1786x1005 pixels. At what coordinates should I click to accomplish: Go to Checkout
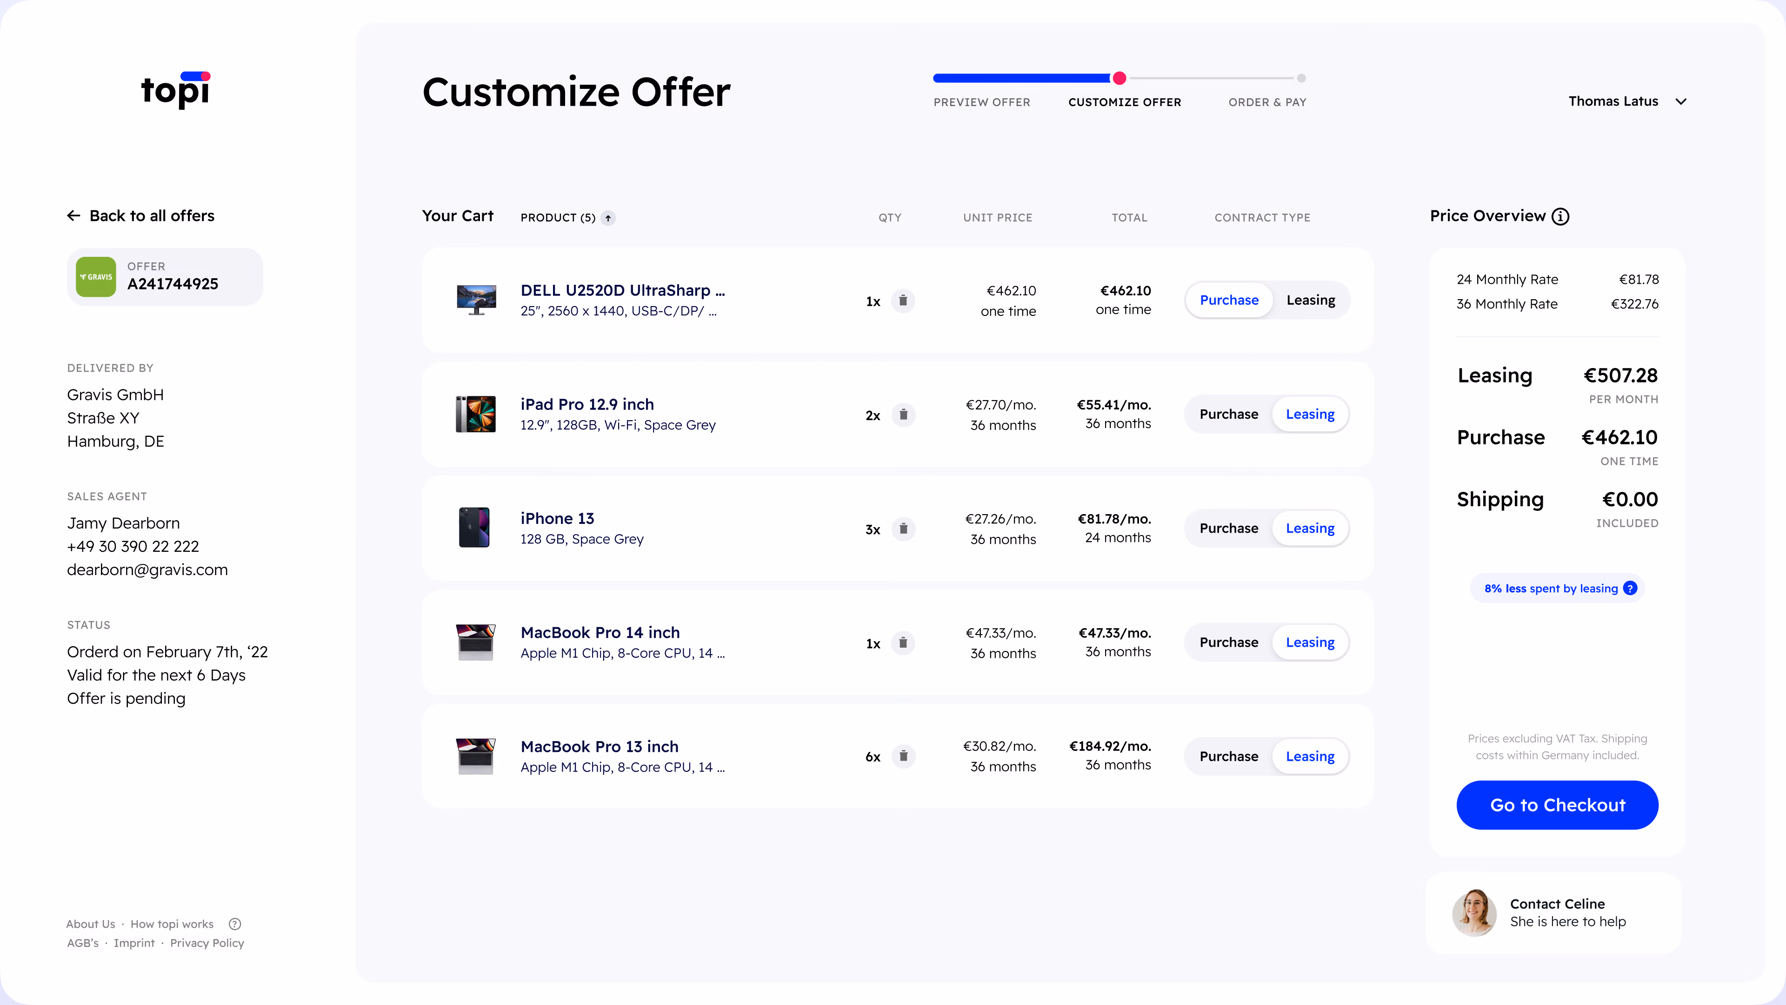pos(1557,805)
